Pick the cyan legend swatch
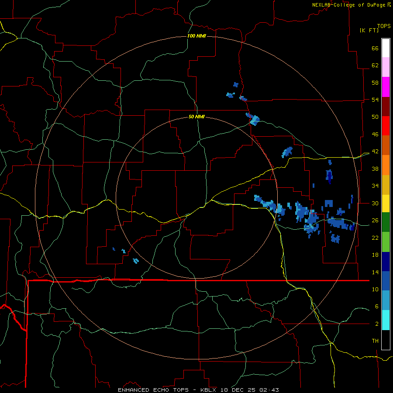 tap(386, 320)
